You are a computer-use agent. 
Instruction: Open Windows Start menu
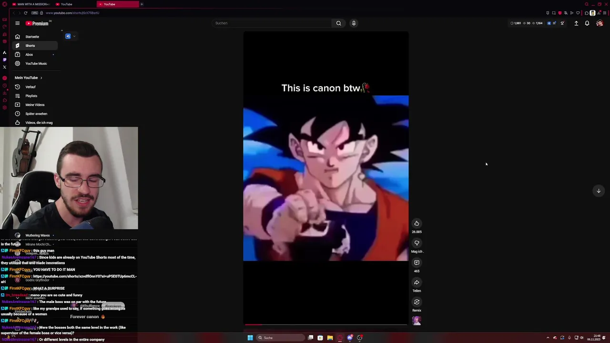point(250,338)
